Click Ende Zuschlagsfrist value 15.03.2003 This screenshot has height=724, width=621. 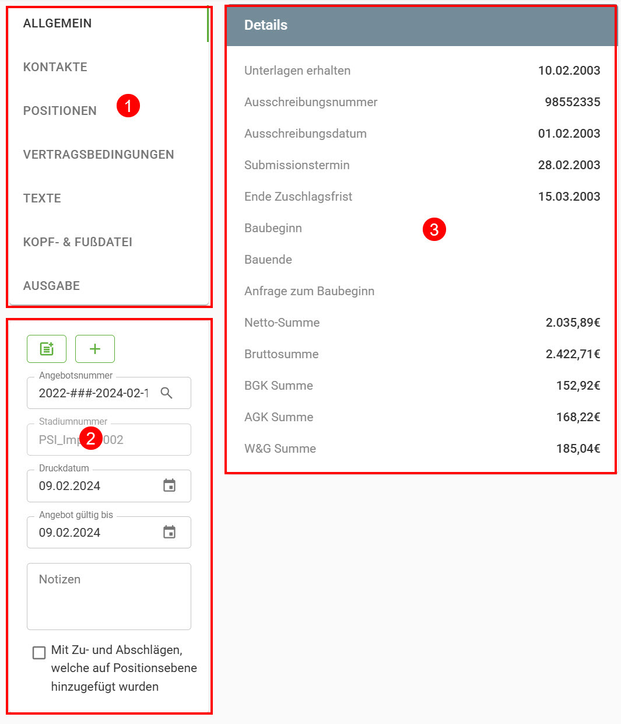pos(569,197)
